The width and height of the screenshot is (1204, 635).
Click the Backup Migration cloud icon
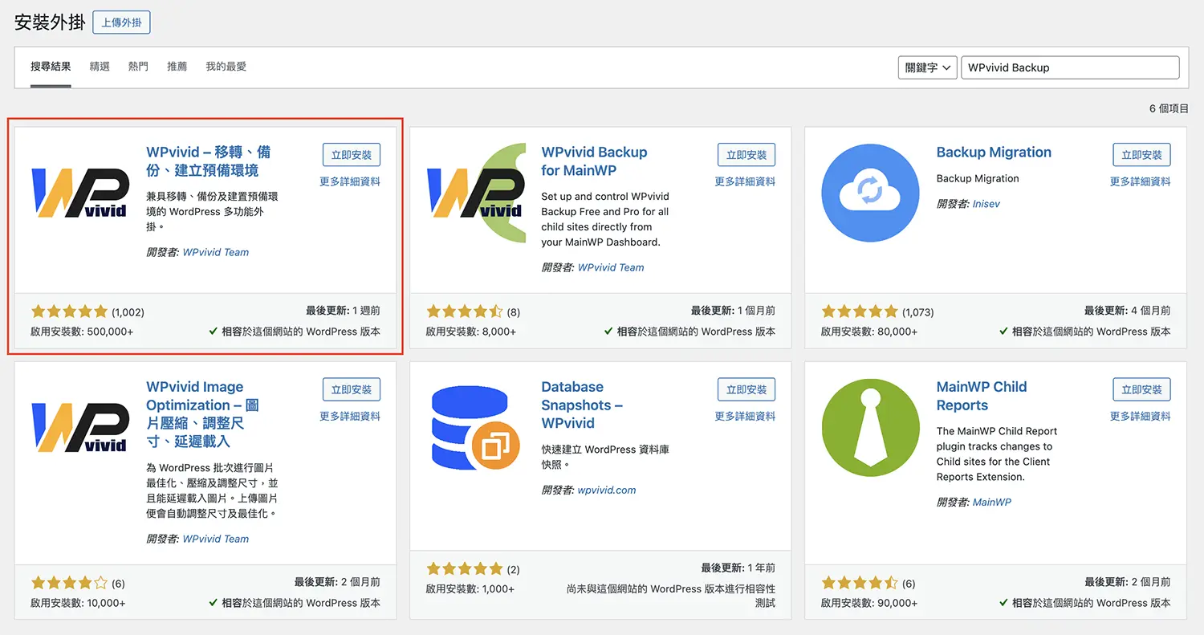pos(870,193)
